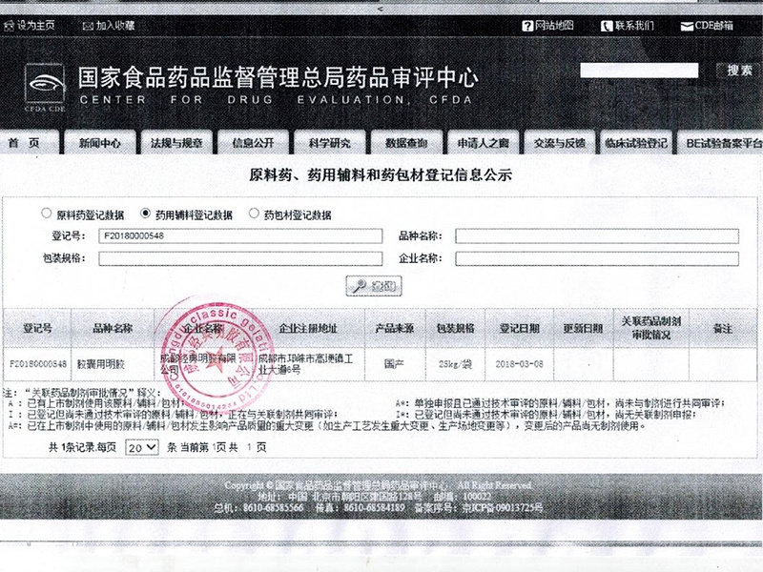Click the 品种名称 input field
This screenshot has width=763, height=572.
pos(597,235)
